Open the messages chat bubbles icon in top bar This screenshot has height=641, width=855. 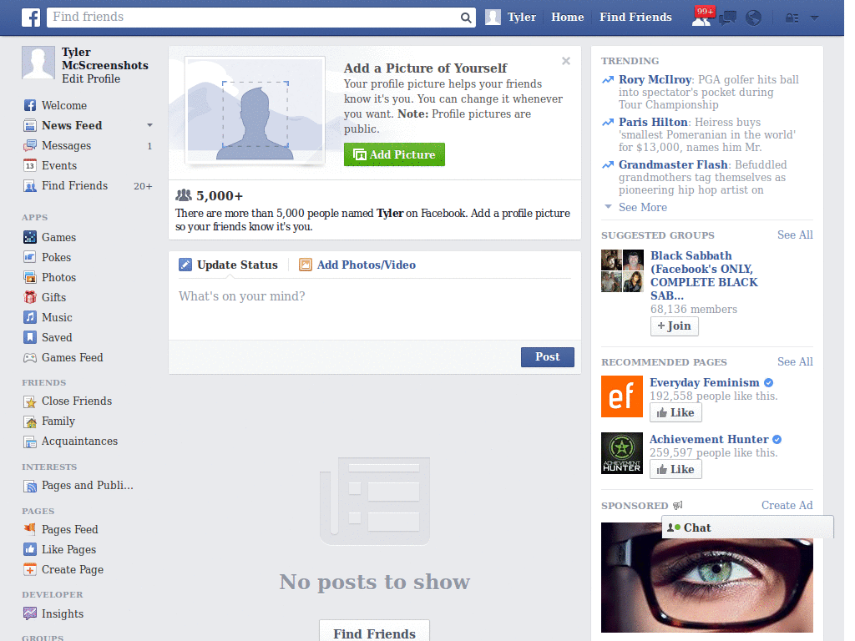coord(727,18)
